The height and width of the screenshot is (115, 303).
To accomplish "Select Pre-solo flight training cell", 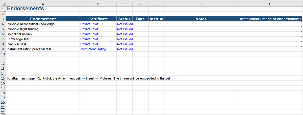I will click(x=43, y=29).
